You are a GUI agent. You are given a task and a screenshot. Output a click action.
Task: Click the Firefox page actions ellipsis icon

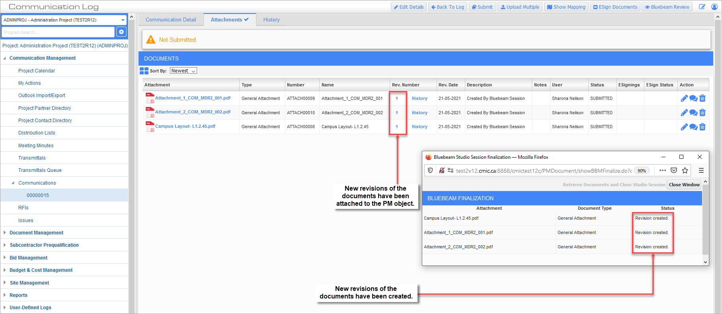click(x=662, y=170)
